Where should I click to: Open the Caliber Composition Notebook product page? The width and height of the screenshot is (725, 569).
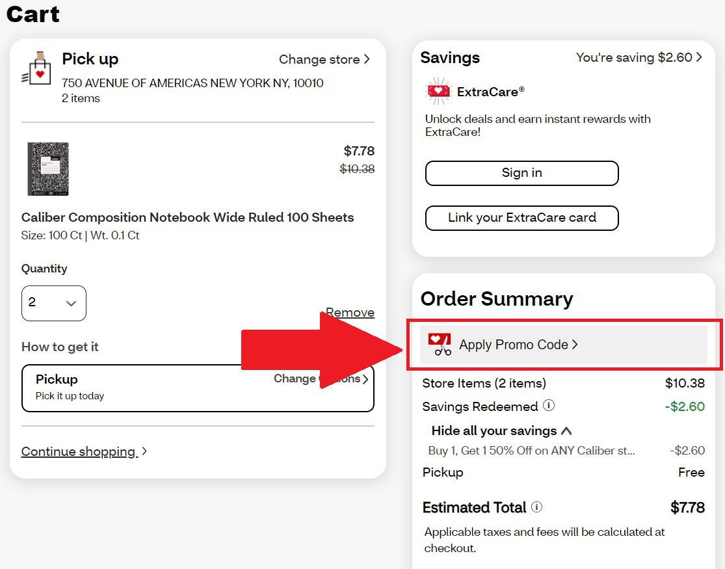(187, 217)
